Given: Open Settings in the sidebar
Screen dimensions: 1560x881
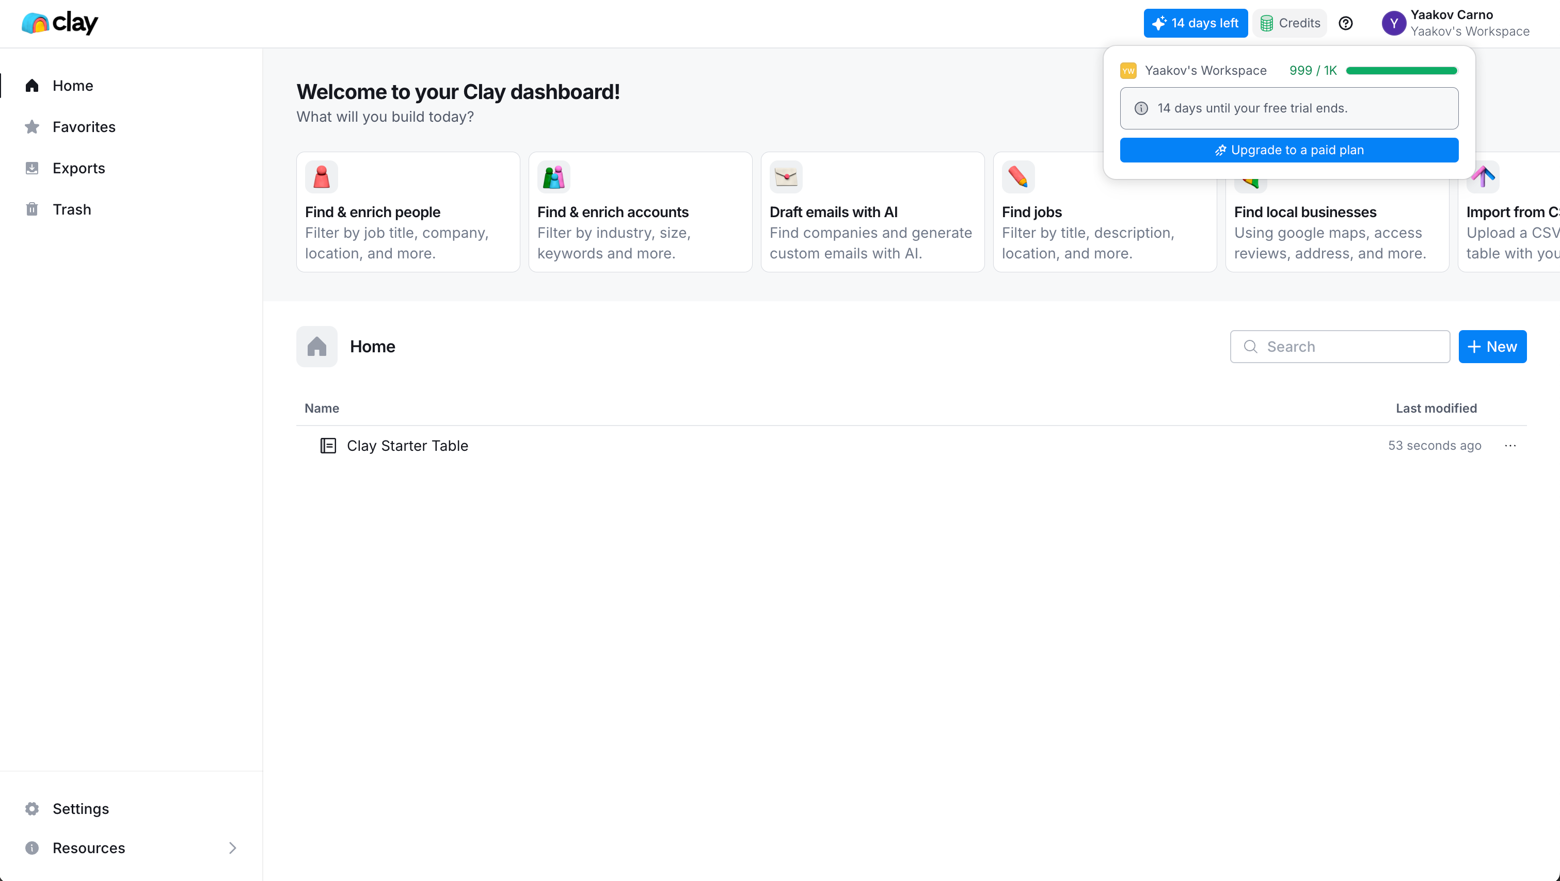Looking at the screenshot, I should pyautogui.click(x=131, y=808).
